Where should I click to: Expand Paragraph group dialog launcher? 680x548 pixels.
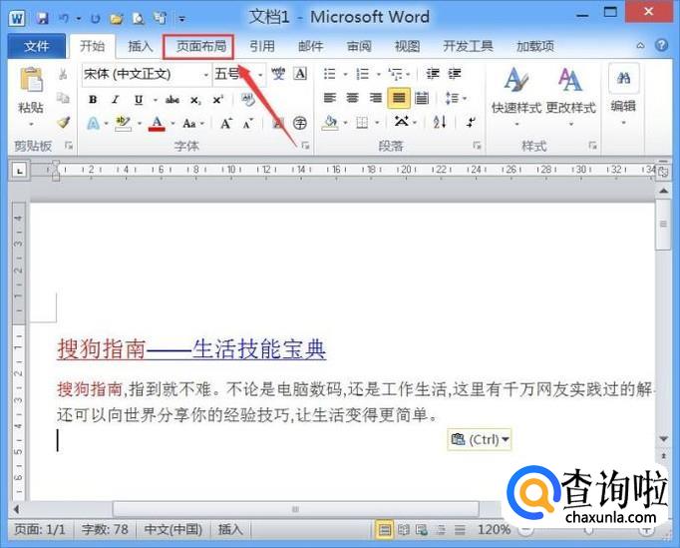pos(477,146)
